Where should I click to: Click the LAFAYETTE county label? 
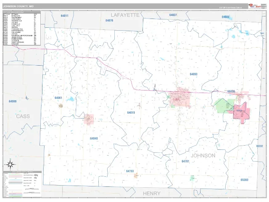[125, 15]
